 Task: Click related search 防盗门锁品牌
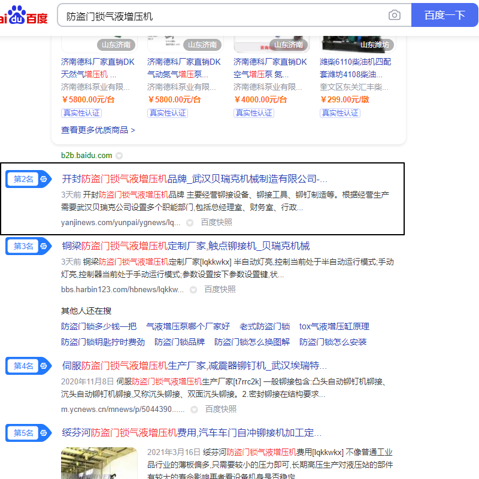[180, 342]
